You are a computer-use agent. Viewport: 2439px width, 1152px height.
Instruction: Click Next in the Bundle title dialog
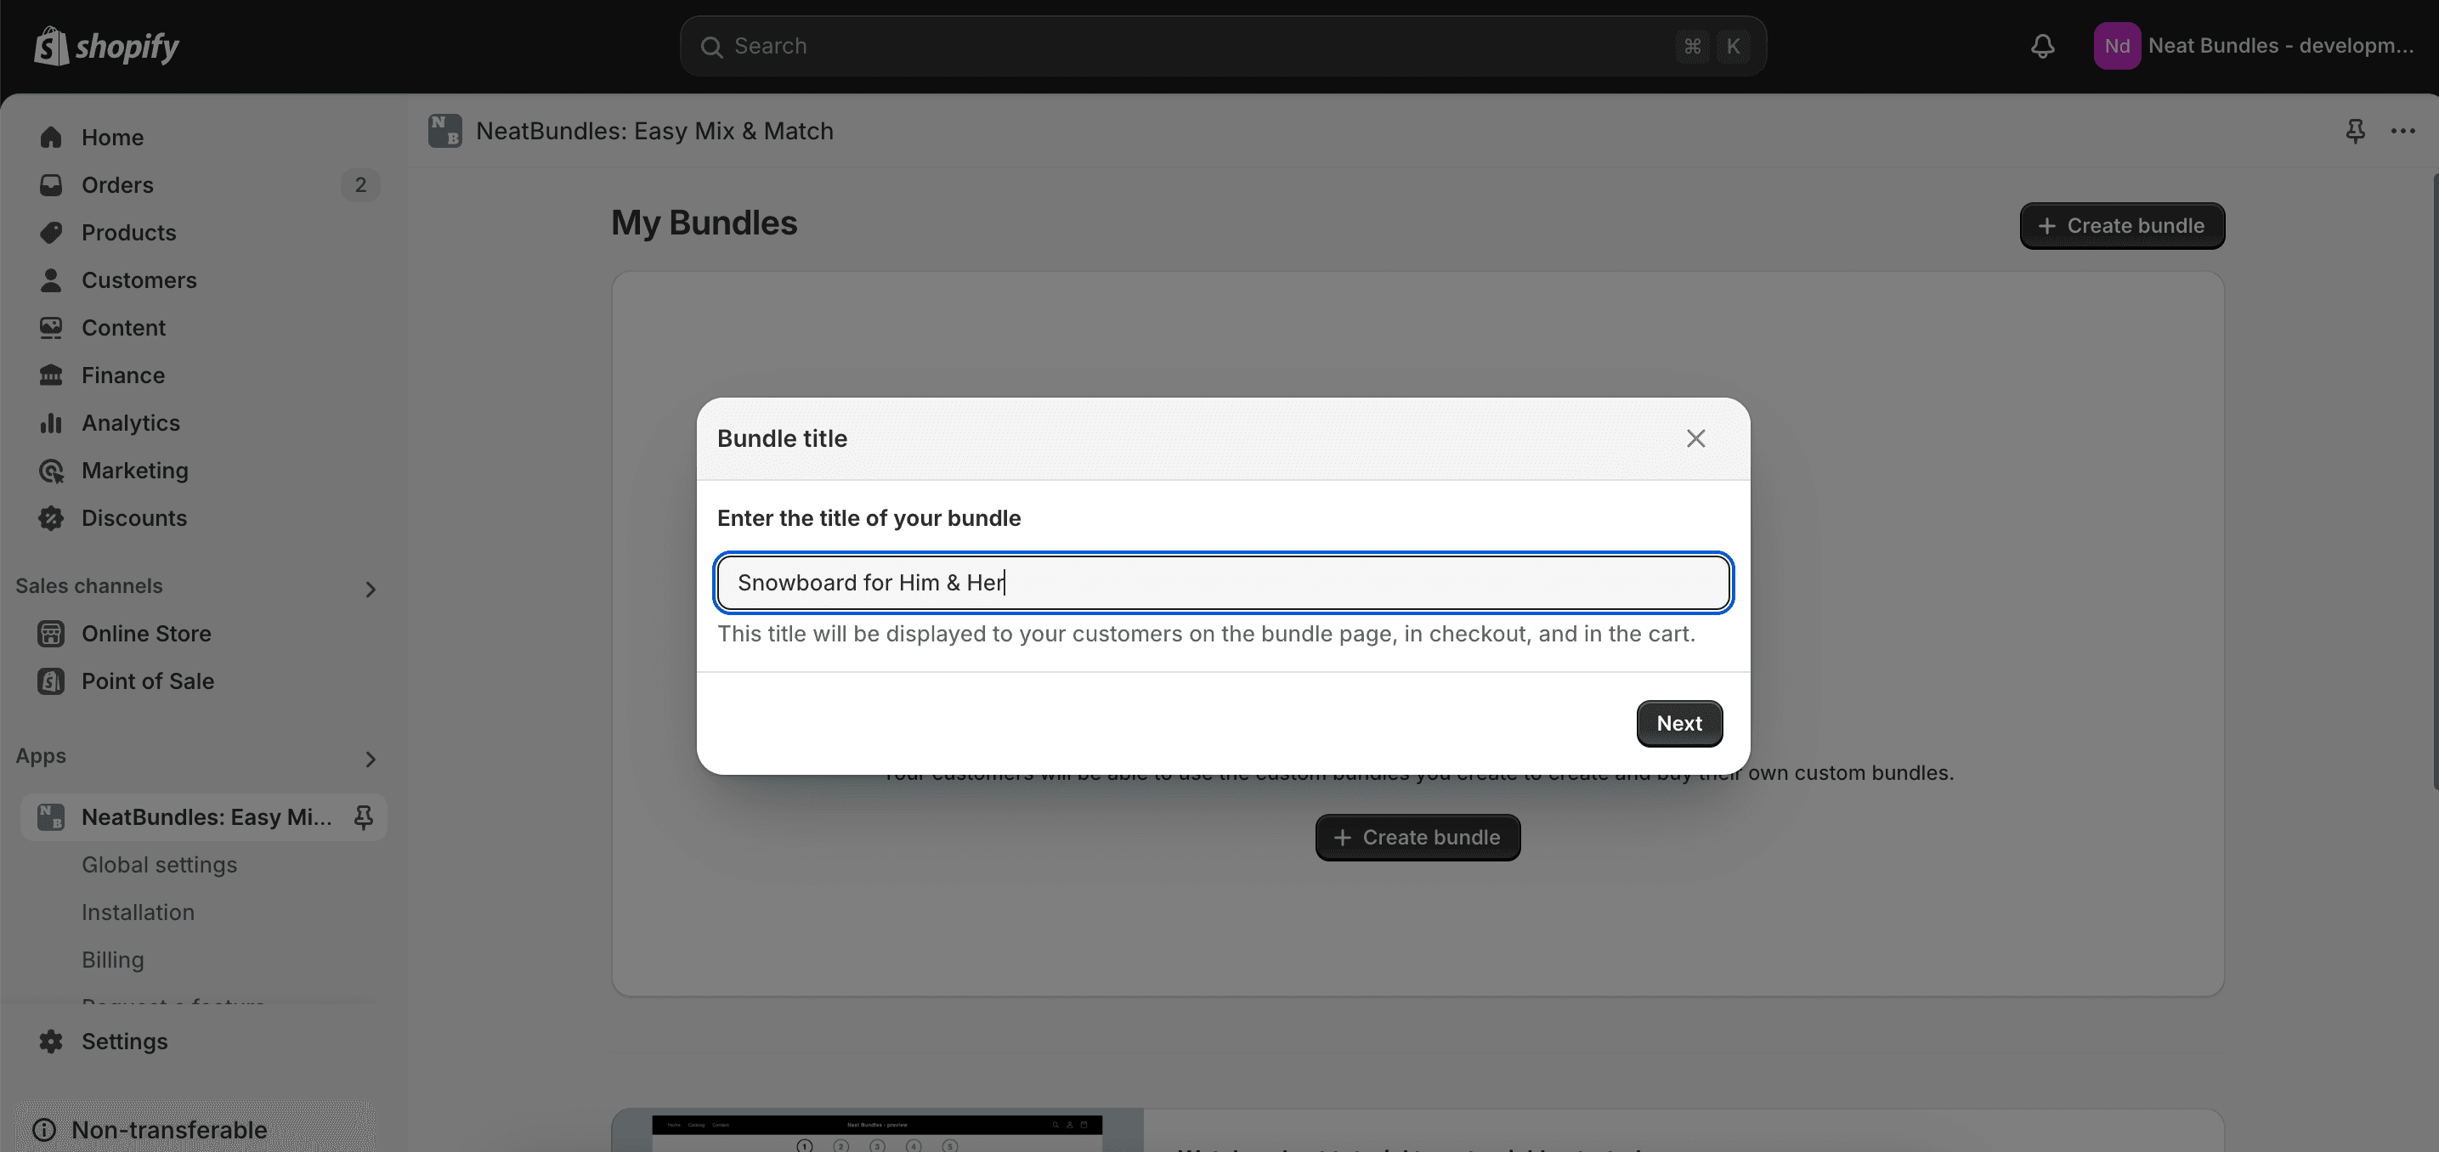1678,723
